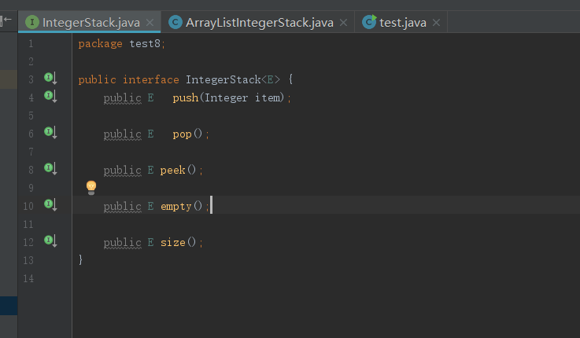Click line number 1 in gutter
Viewport: 580px width, 338px height.
point(31,43)
